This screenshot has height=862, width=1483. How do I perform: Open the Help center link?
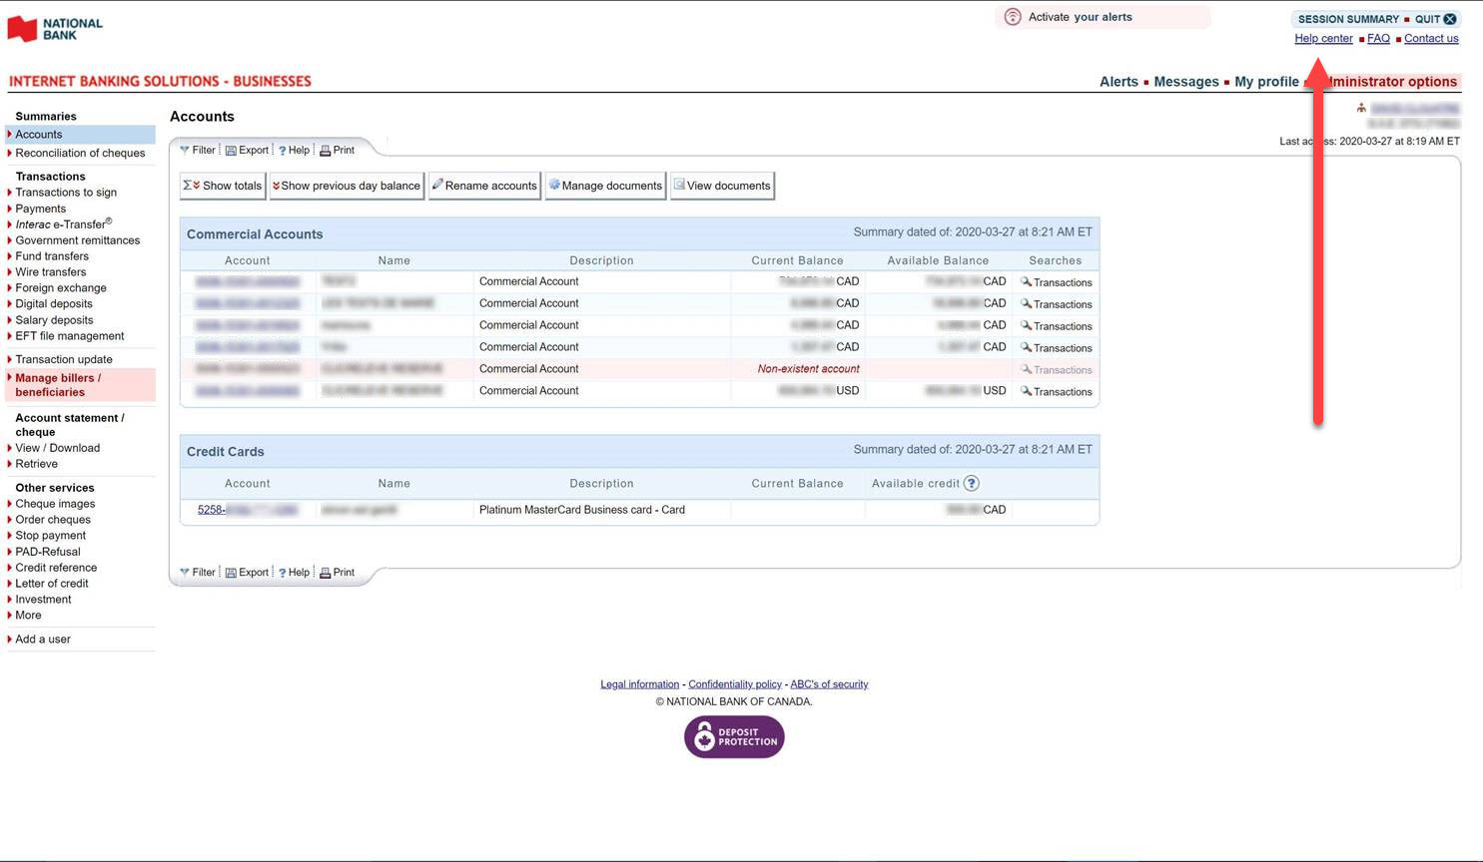(1323, 39)
